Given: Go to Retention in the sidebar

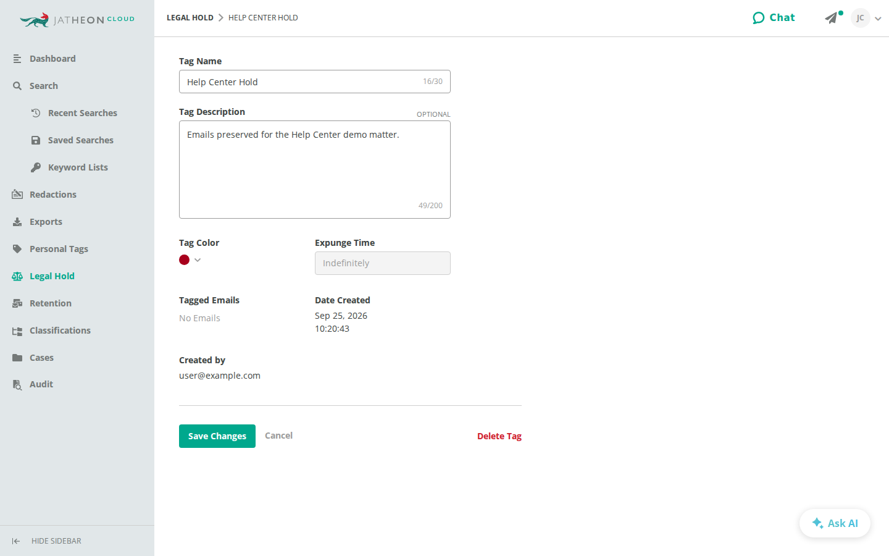Looking at the screenshot, I should (51, 303).
